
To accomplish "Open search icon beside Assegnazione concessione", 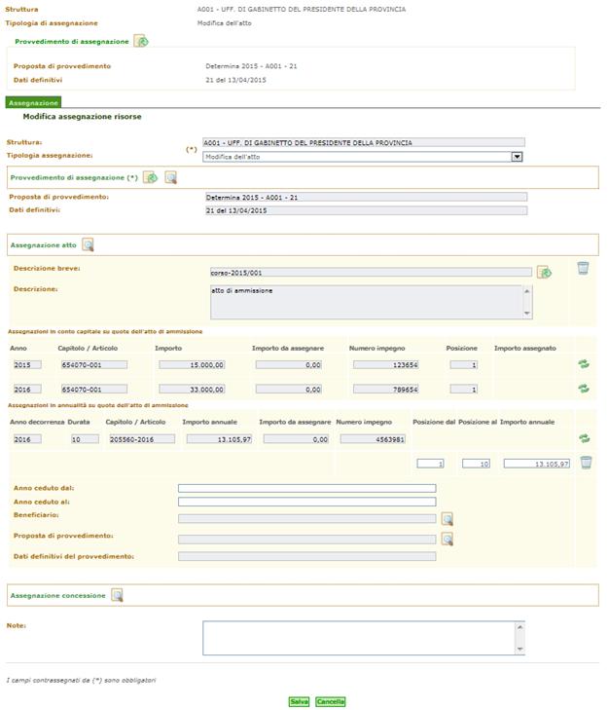I will [117, 595].
